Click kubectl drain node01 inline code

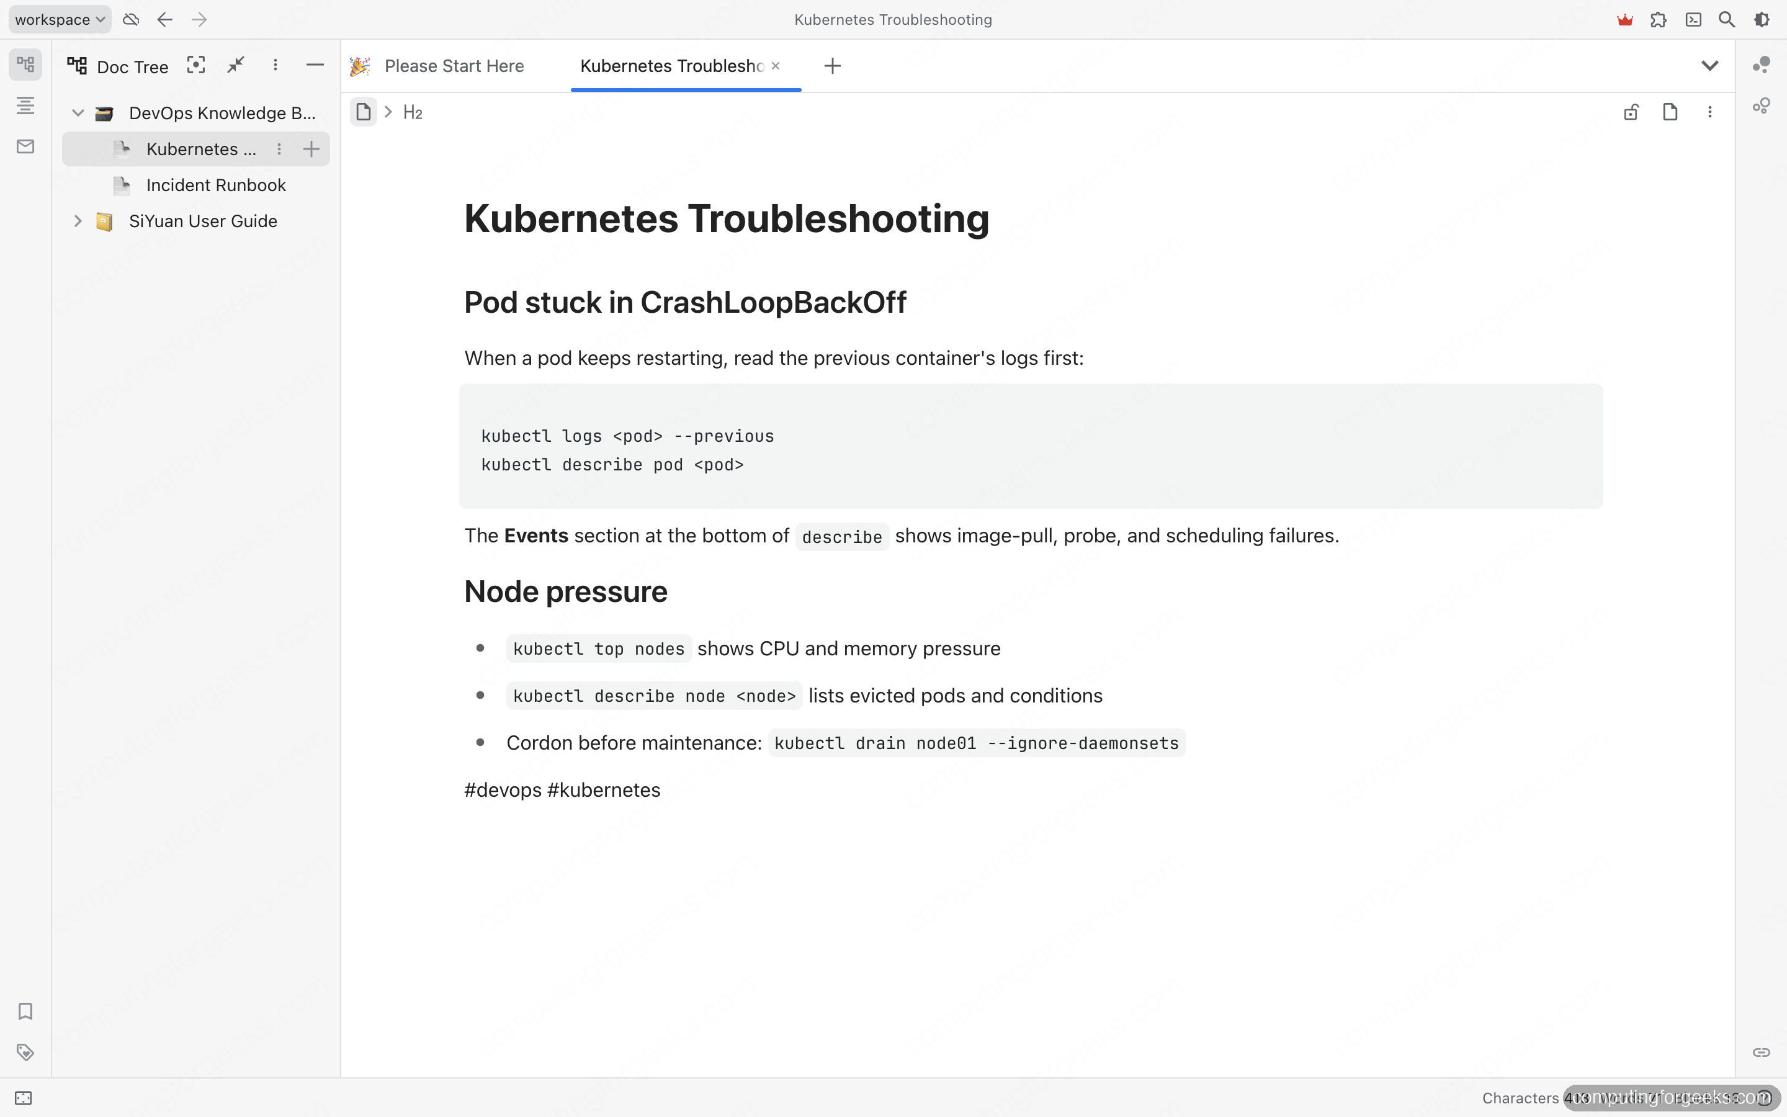coord(976,743)
